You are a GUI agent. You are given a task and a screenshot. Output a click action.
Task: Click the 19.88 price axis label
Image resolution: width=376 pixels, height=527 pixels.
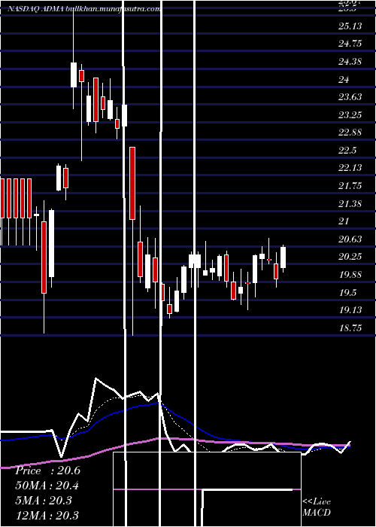[350, 275]
